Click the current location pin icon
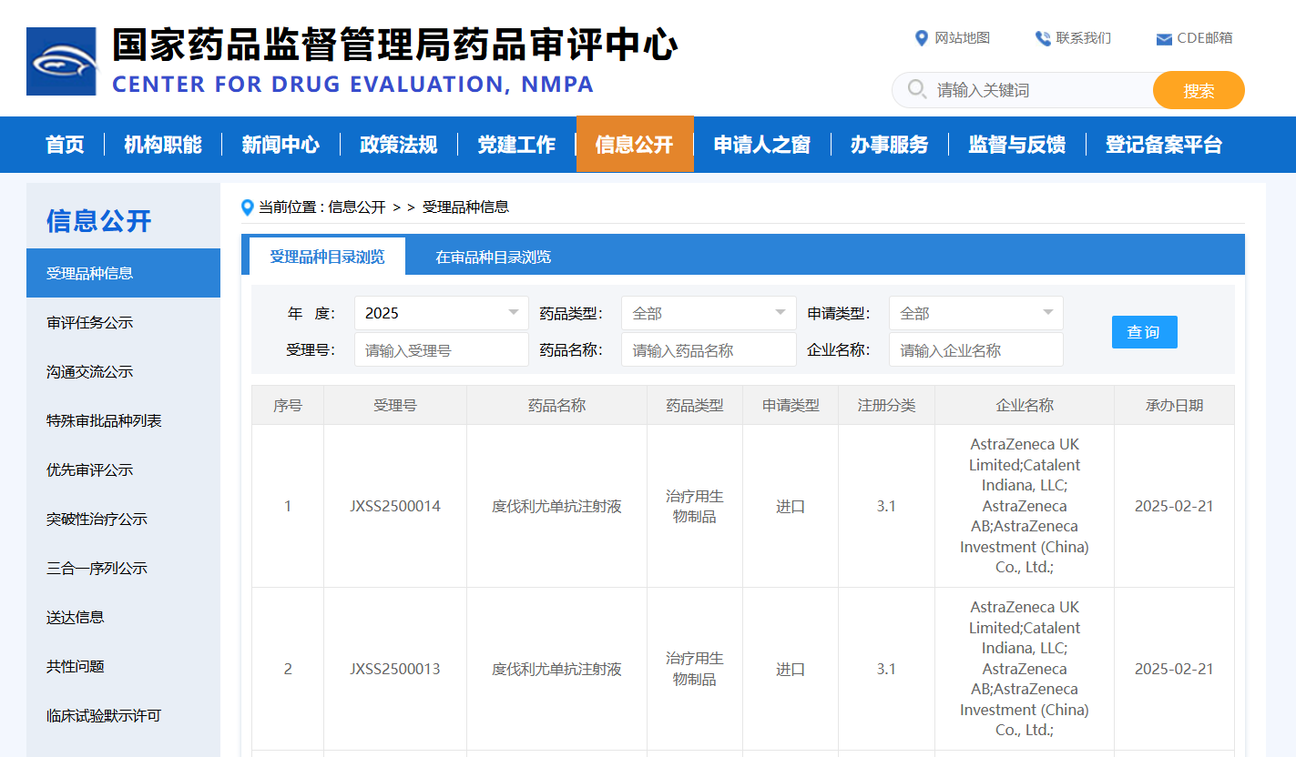 [247, 207]
